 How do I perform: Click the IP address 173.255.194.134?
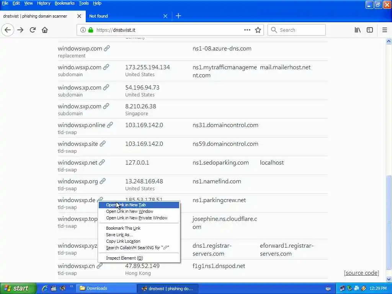click(x=147, y=67)
